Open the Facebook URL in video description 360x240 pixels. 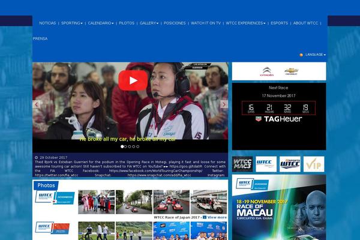click(155, 171)
